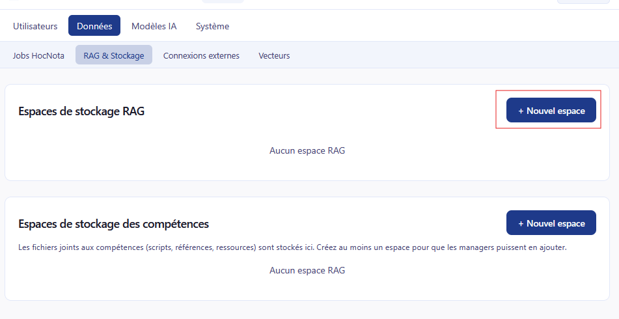Click the description text about fichiers joints
Viewport: 619px width, 319px height.
(292, 247)
